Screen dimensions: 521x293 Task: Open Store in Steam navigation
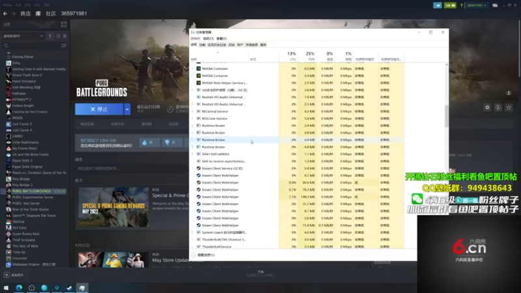click(x=25, y=14)
